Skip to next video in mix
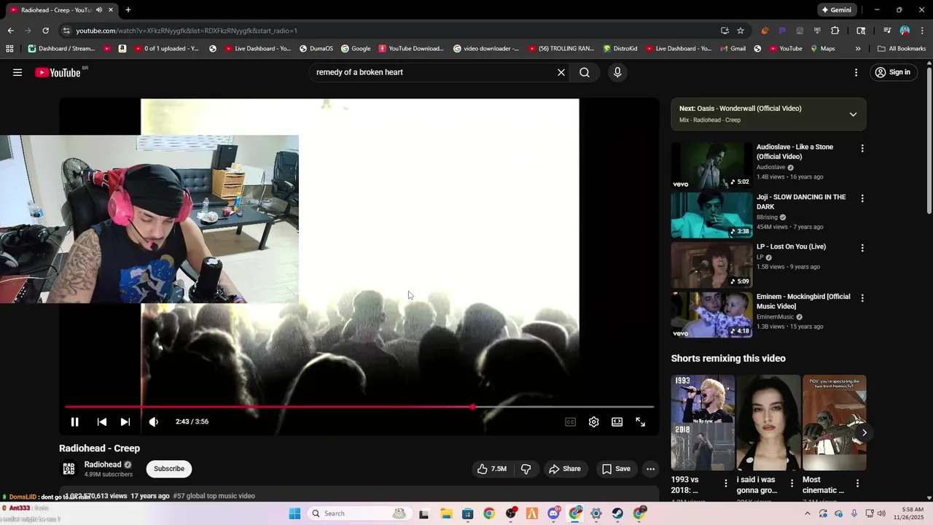The height and width of the screenshot is (525, 933). [125, 421]
